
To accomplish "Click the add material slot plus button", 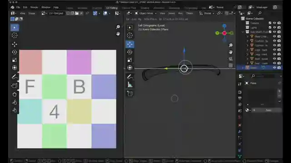I will click(x=280, y=91).
